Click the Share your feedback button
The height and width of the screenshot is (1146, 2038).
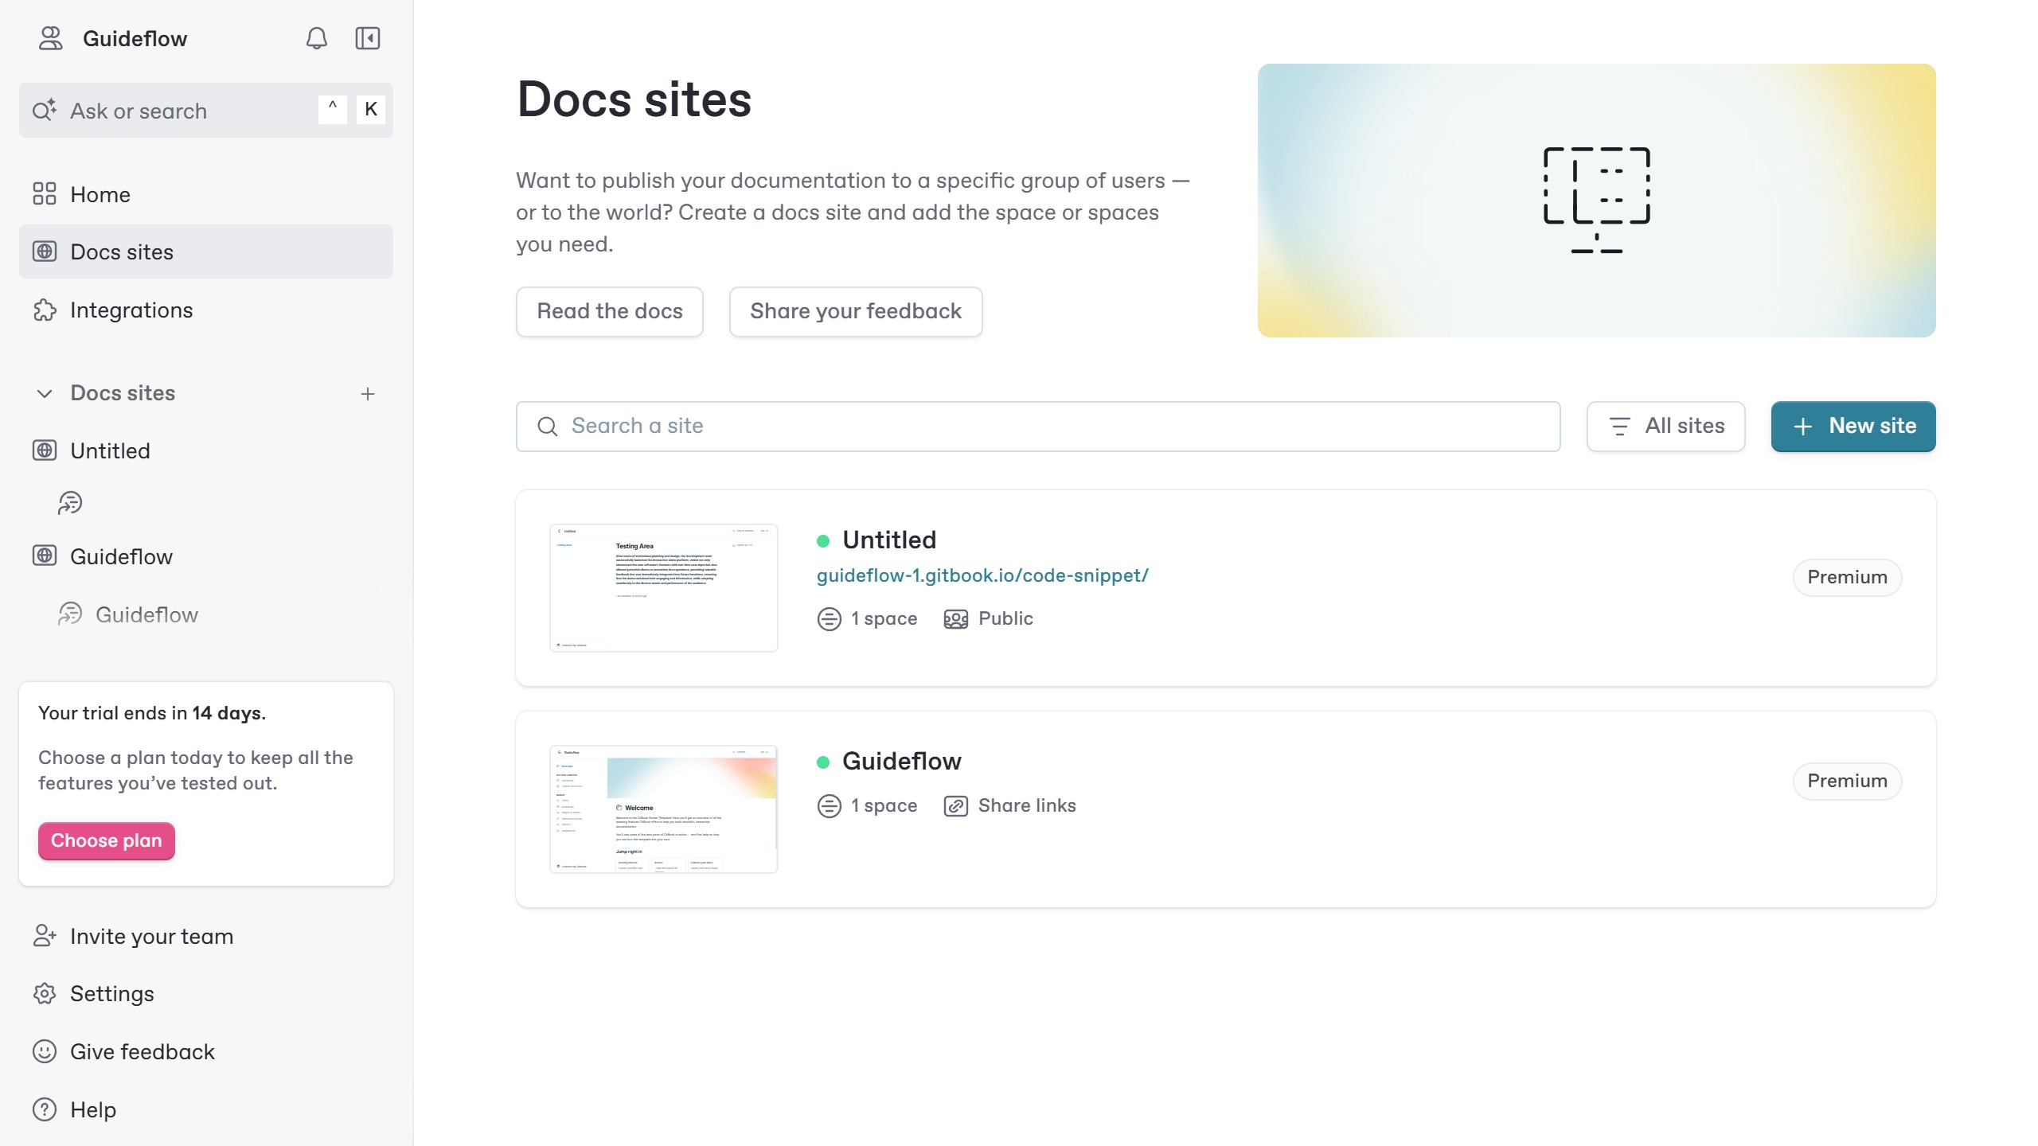coord(856,311)
